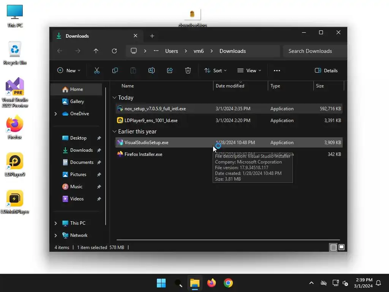Image resolution: width=389 pixels, height=292 pixels.
Task: Open the New dropdown menu
Action: [69, 70]
